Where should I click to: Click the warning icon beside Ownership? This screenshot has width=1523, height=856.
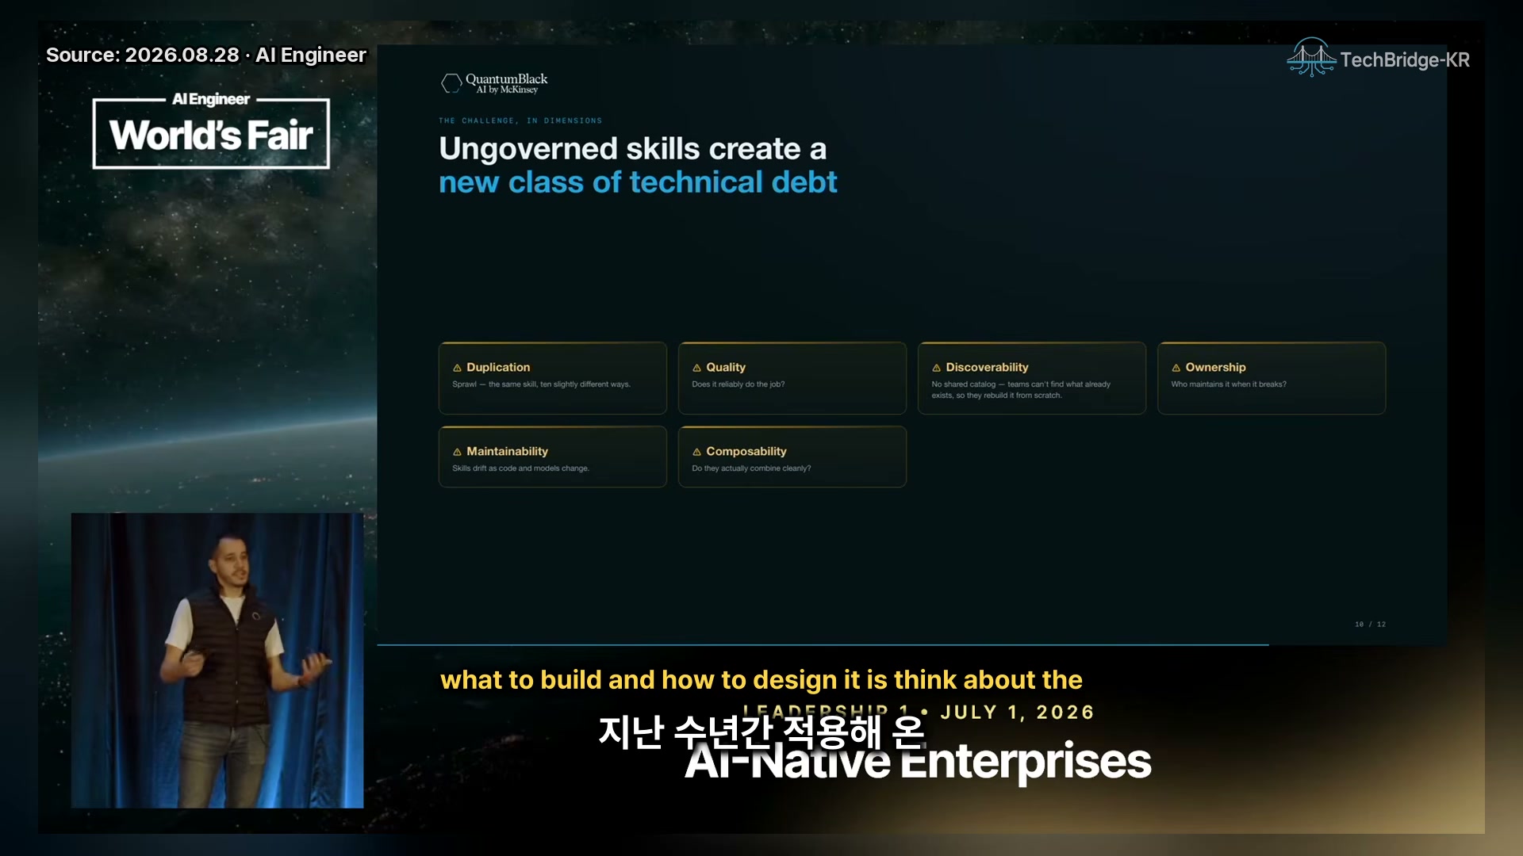[1176, 368]
